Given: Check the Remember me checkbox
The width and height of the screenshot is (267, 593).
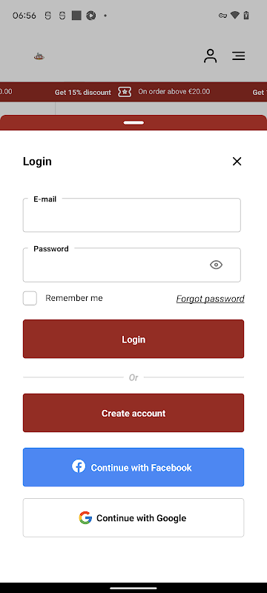Looking at the screenshot, I should coord(30,298).
